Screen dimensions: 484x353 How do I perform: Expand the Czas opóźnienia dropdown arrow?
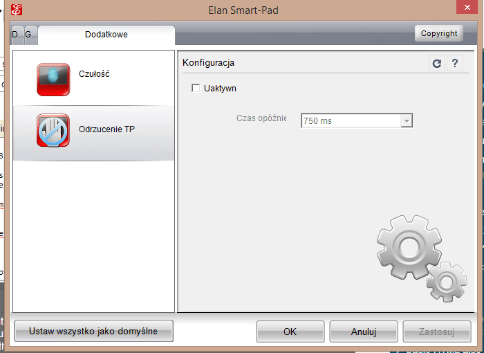pyautogui.click(x=407, y=121)
